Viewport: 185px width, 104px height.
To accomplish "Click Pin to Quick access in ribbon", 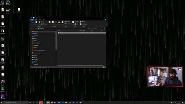I will point(33,23).
